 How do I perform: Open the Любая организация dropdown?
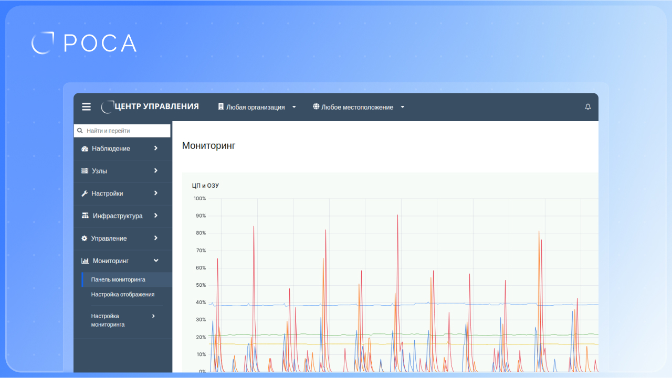(x=257, y=107)
